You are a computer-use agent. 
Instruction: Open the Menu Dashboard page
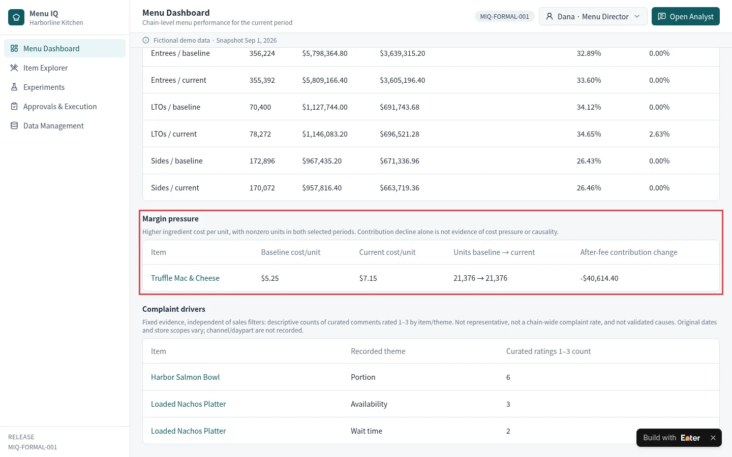tap(65, 49)
